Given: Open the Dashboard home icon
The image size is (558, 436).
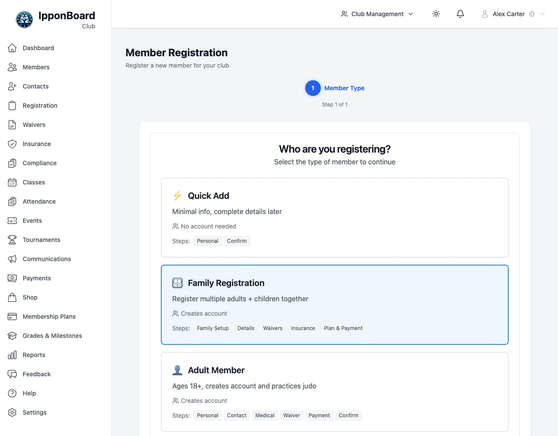Looking at the screenshot, I should [x=12, y=48].
